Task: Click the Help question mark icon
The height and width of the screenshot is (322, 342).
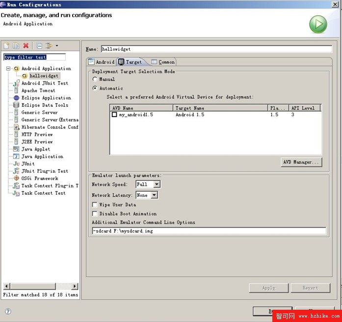Action: pyautogui.click(x=8, y=311)
